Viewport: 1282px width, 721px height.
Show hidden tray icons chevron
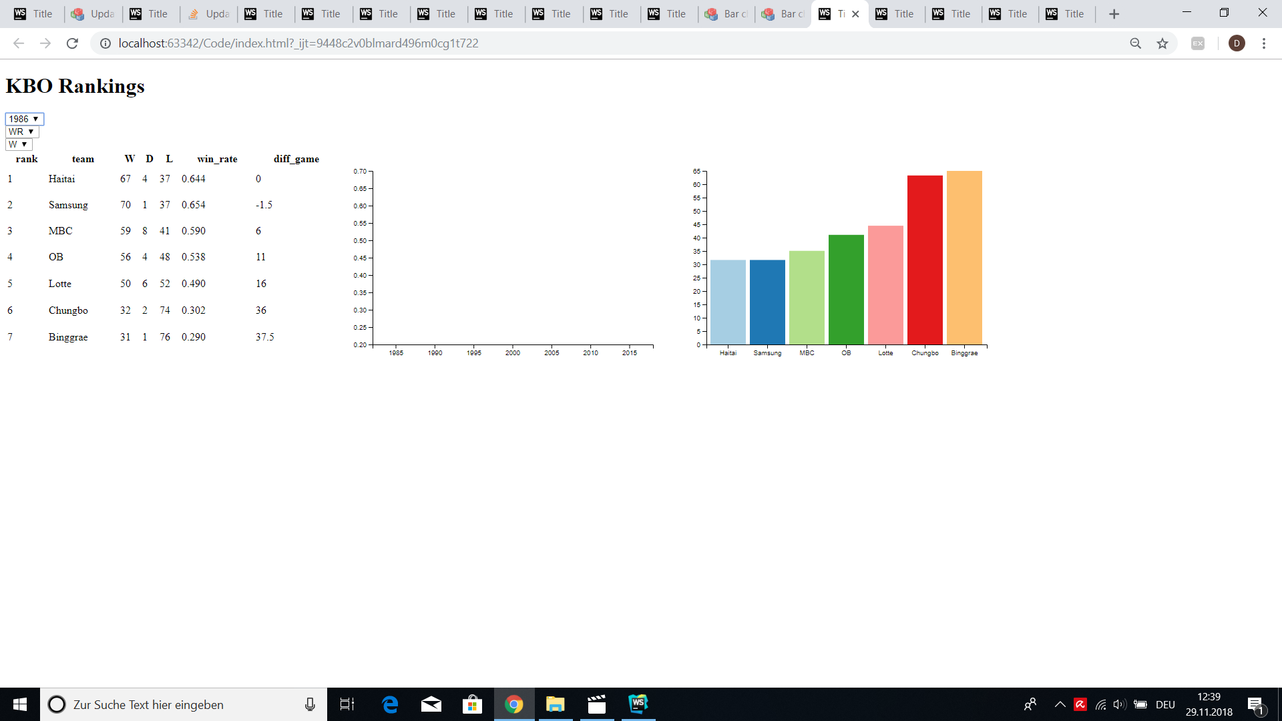[x=1060, y=704]
